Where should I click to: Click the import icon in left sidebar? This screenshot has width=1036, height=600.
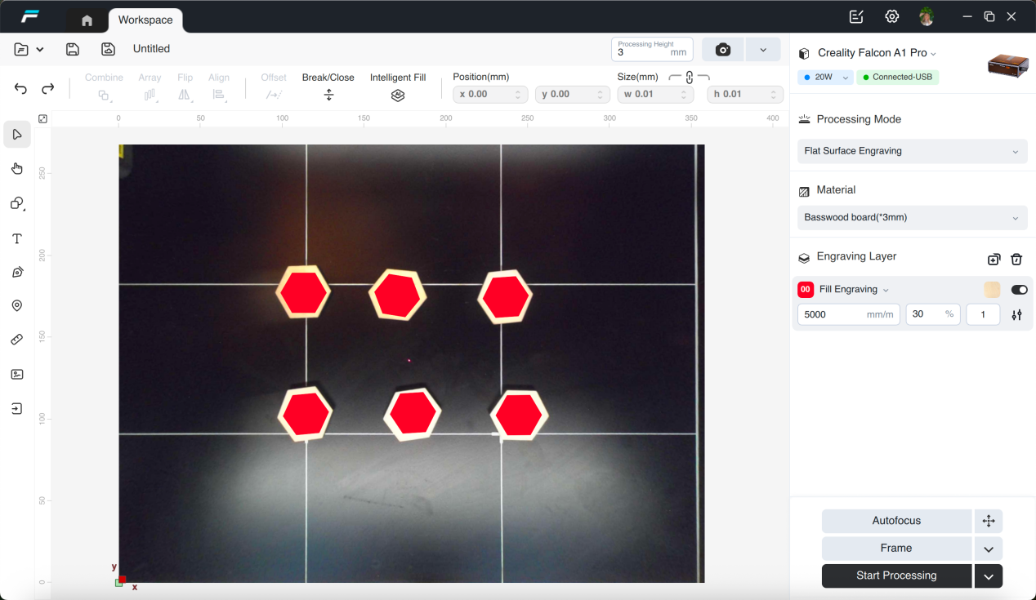17,409
